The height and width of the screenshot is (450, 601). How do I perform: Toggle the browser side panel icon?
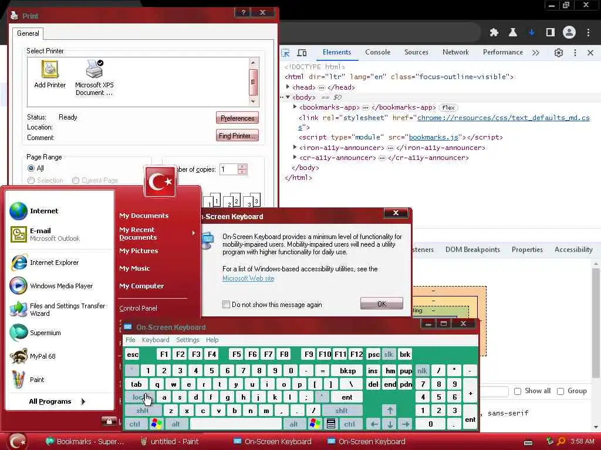point(551,33)
